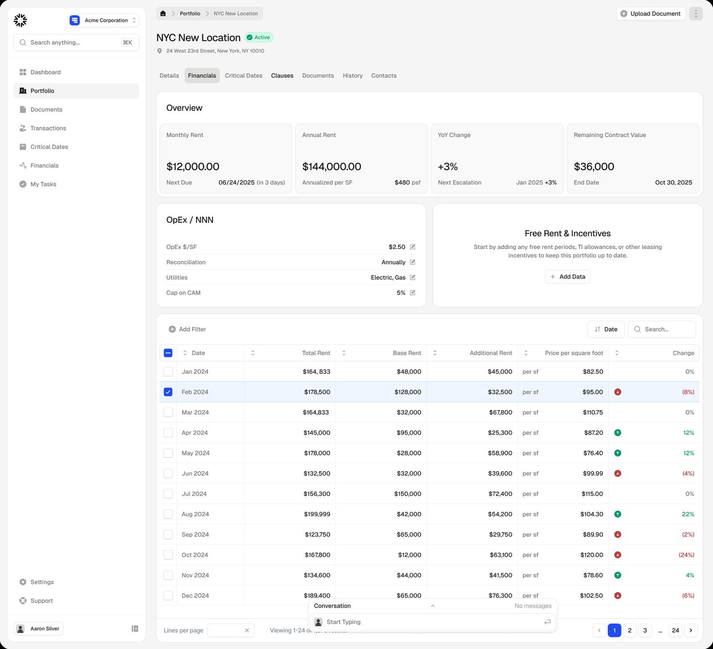Toggle the select-all checkbox in the table header
This screenshot has width=713, height=649.
168,353
